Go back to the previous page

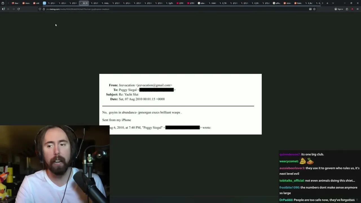(x=8, y=9)
